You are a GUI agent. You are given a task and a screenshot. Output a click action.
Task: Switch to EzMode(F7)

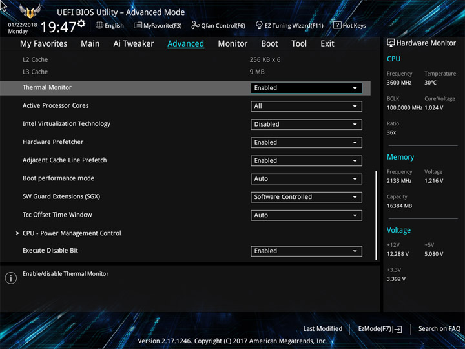pos(380,329)
